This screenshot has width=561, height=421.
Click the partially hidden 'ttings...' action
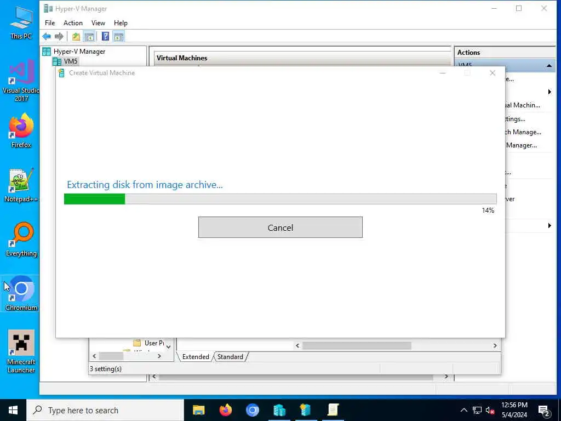pyautogui.click(x=515, y=119)
